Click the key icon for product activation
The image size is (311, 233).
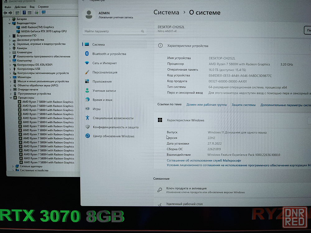160,190
